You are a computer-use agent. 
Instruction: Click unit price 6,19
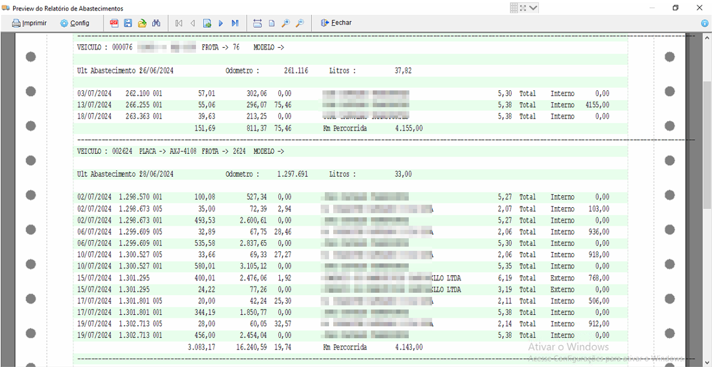point(505,278)
